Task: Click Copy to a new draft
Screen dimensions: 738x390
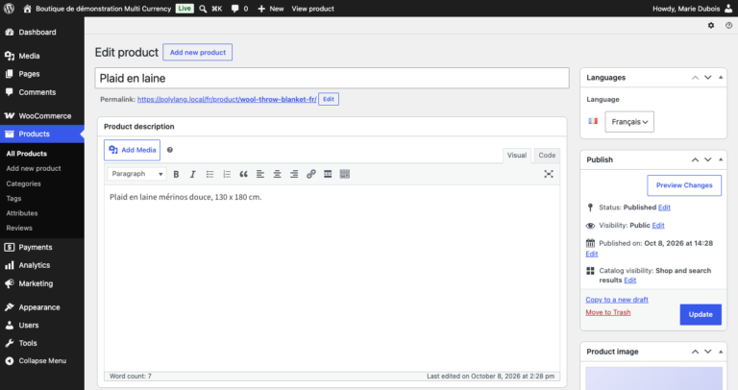Action: 617,300
